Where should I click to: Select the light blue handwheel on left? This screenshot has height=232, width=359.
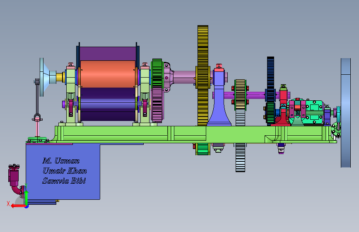(45, 77)
